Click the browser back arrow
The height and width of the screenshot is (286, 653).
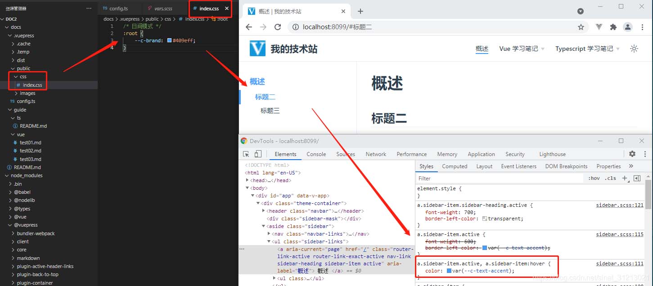[x=249, y=27]
